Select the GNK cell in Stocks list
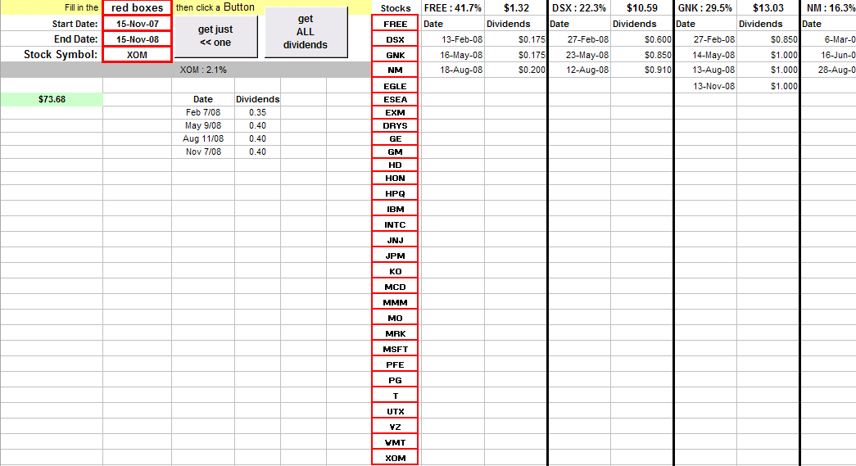Screen dimensions: 856x466 click(396, 55)
